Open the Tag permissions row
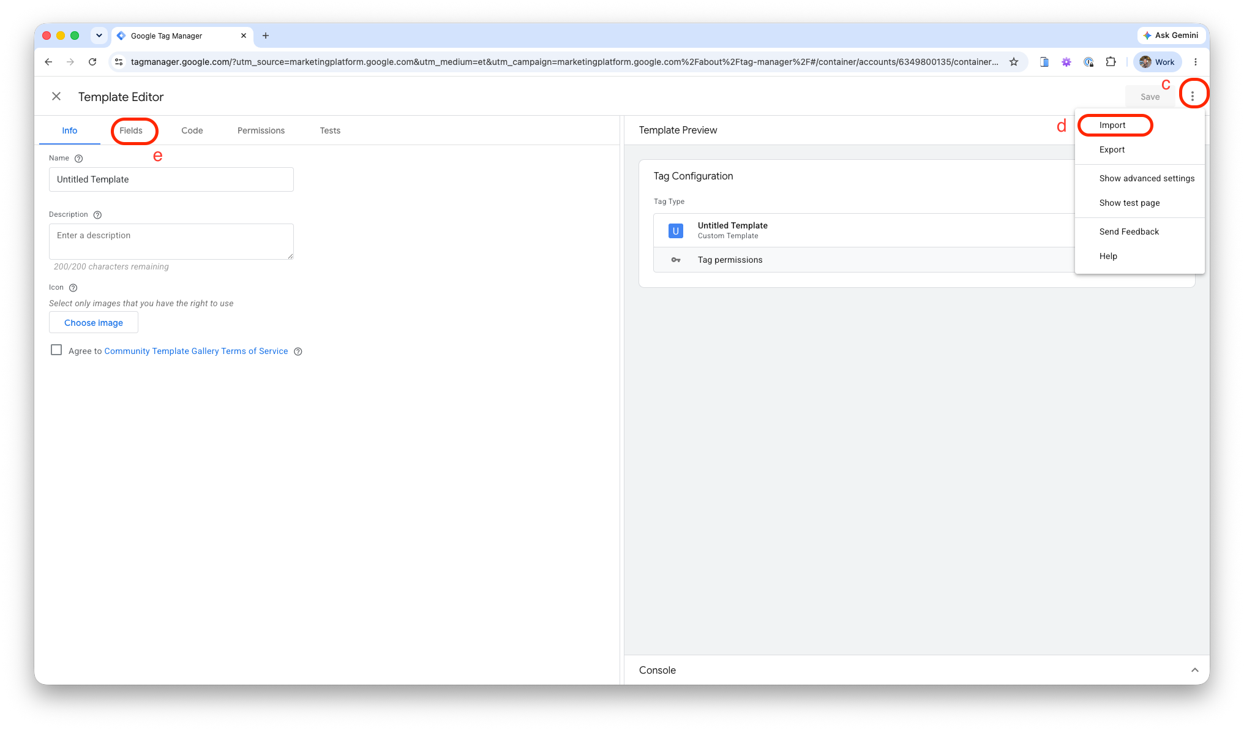 click(863, 260)
